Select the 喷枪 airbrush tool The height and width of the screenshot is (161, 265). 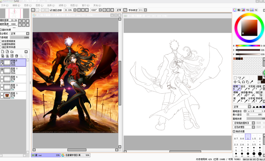tap(252, 94)
